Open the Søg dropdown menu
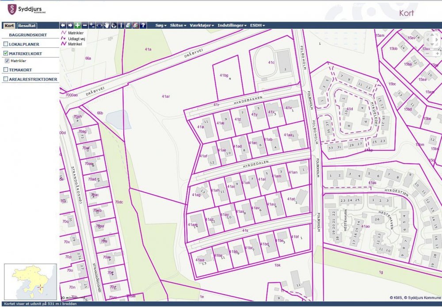 (x=161, y=26)
